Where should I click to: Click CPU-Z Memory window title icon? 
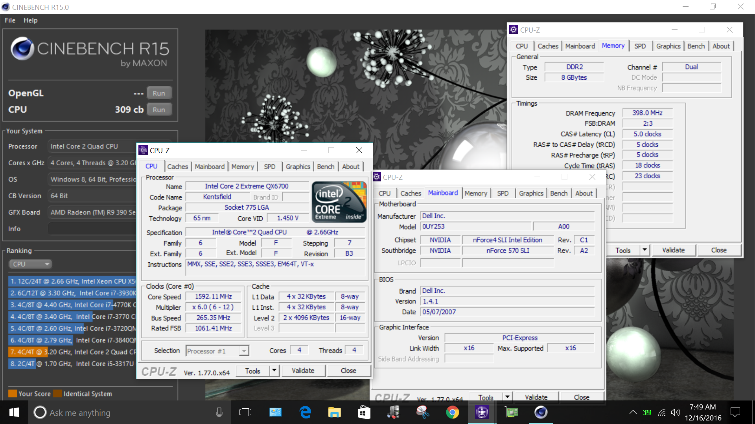pos(514,29)
